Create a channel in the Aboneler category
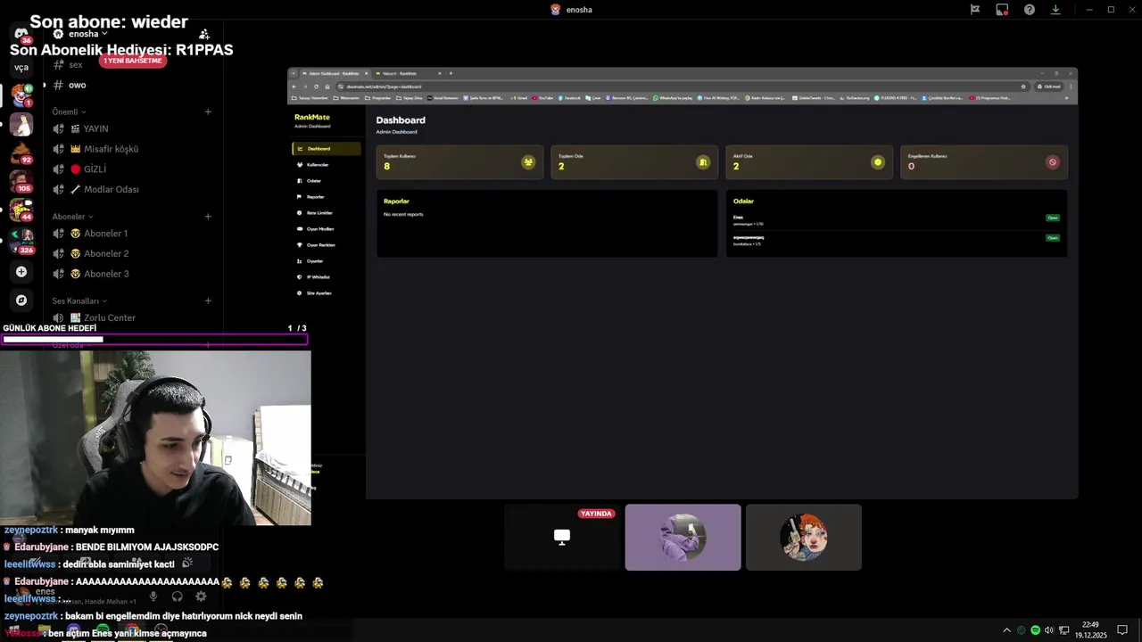Viewport: 1142px width, 642px height. [208, 217]
